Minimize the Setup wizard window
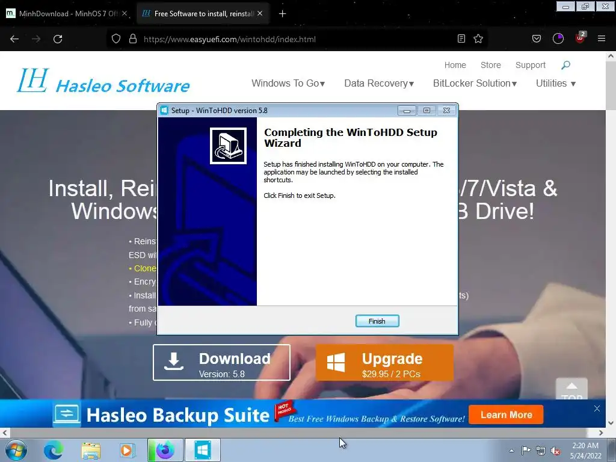 point(407,111)
